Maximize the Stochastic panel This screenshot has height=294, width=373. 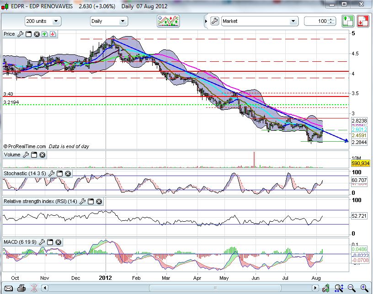click(59, 174)
